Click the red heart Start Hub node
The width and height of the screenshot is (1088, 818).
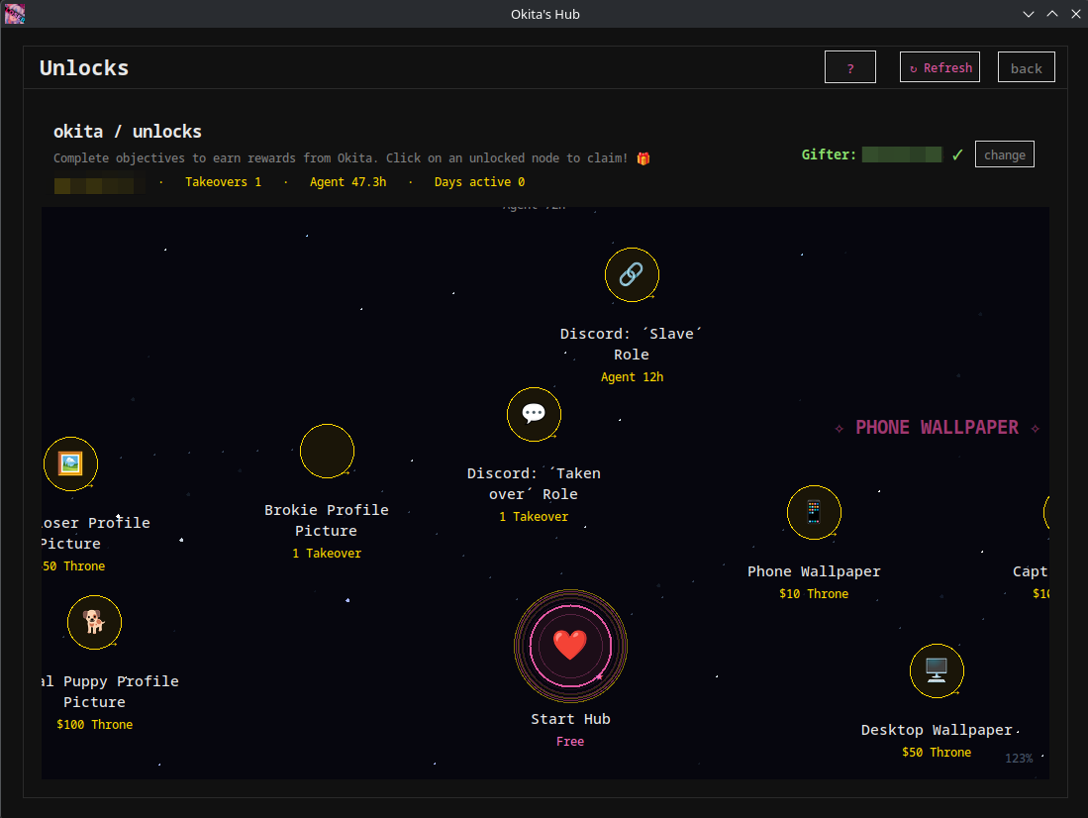[570, 646]
